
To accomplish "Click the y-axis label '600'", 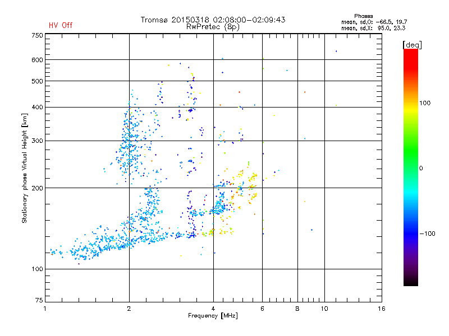I will (x=37, y=60).
